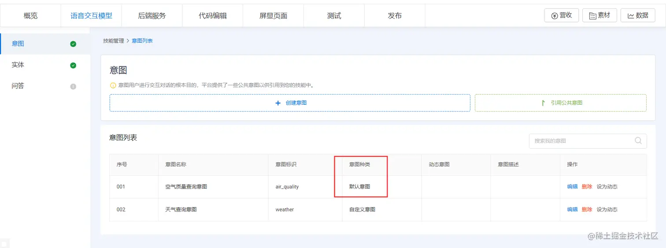Click gray status icon beside 问答
Screen dimensions: 666x248
[73, 87]
